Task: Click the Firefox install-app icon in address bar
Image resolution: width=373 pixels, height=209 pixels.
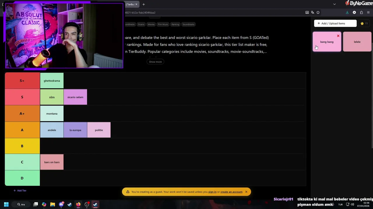Action: pyautogui.click(x=307, y=12)
